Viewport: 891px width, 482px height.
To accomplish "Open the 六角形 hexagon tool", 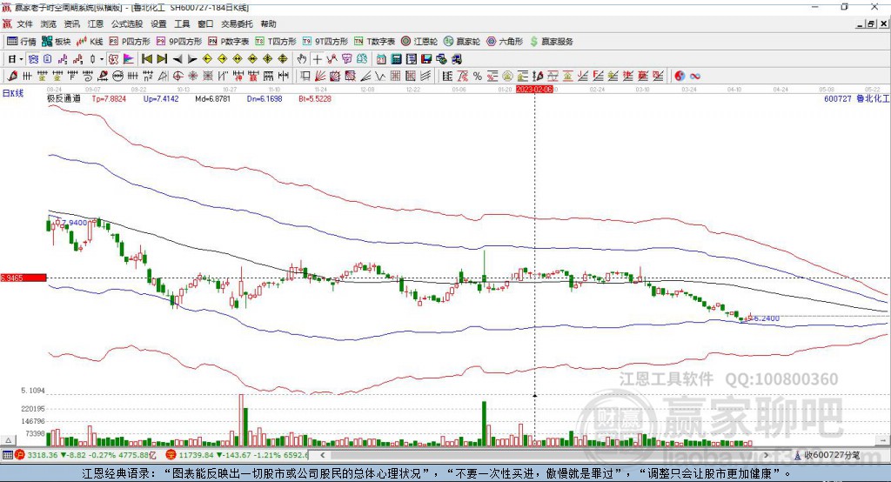I will tap(505, 42).
